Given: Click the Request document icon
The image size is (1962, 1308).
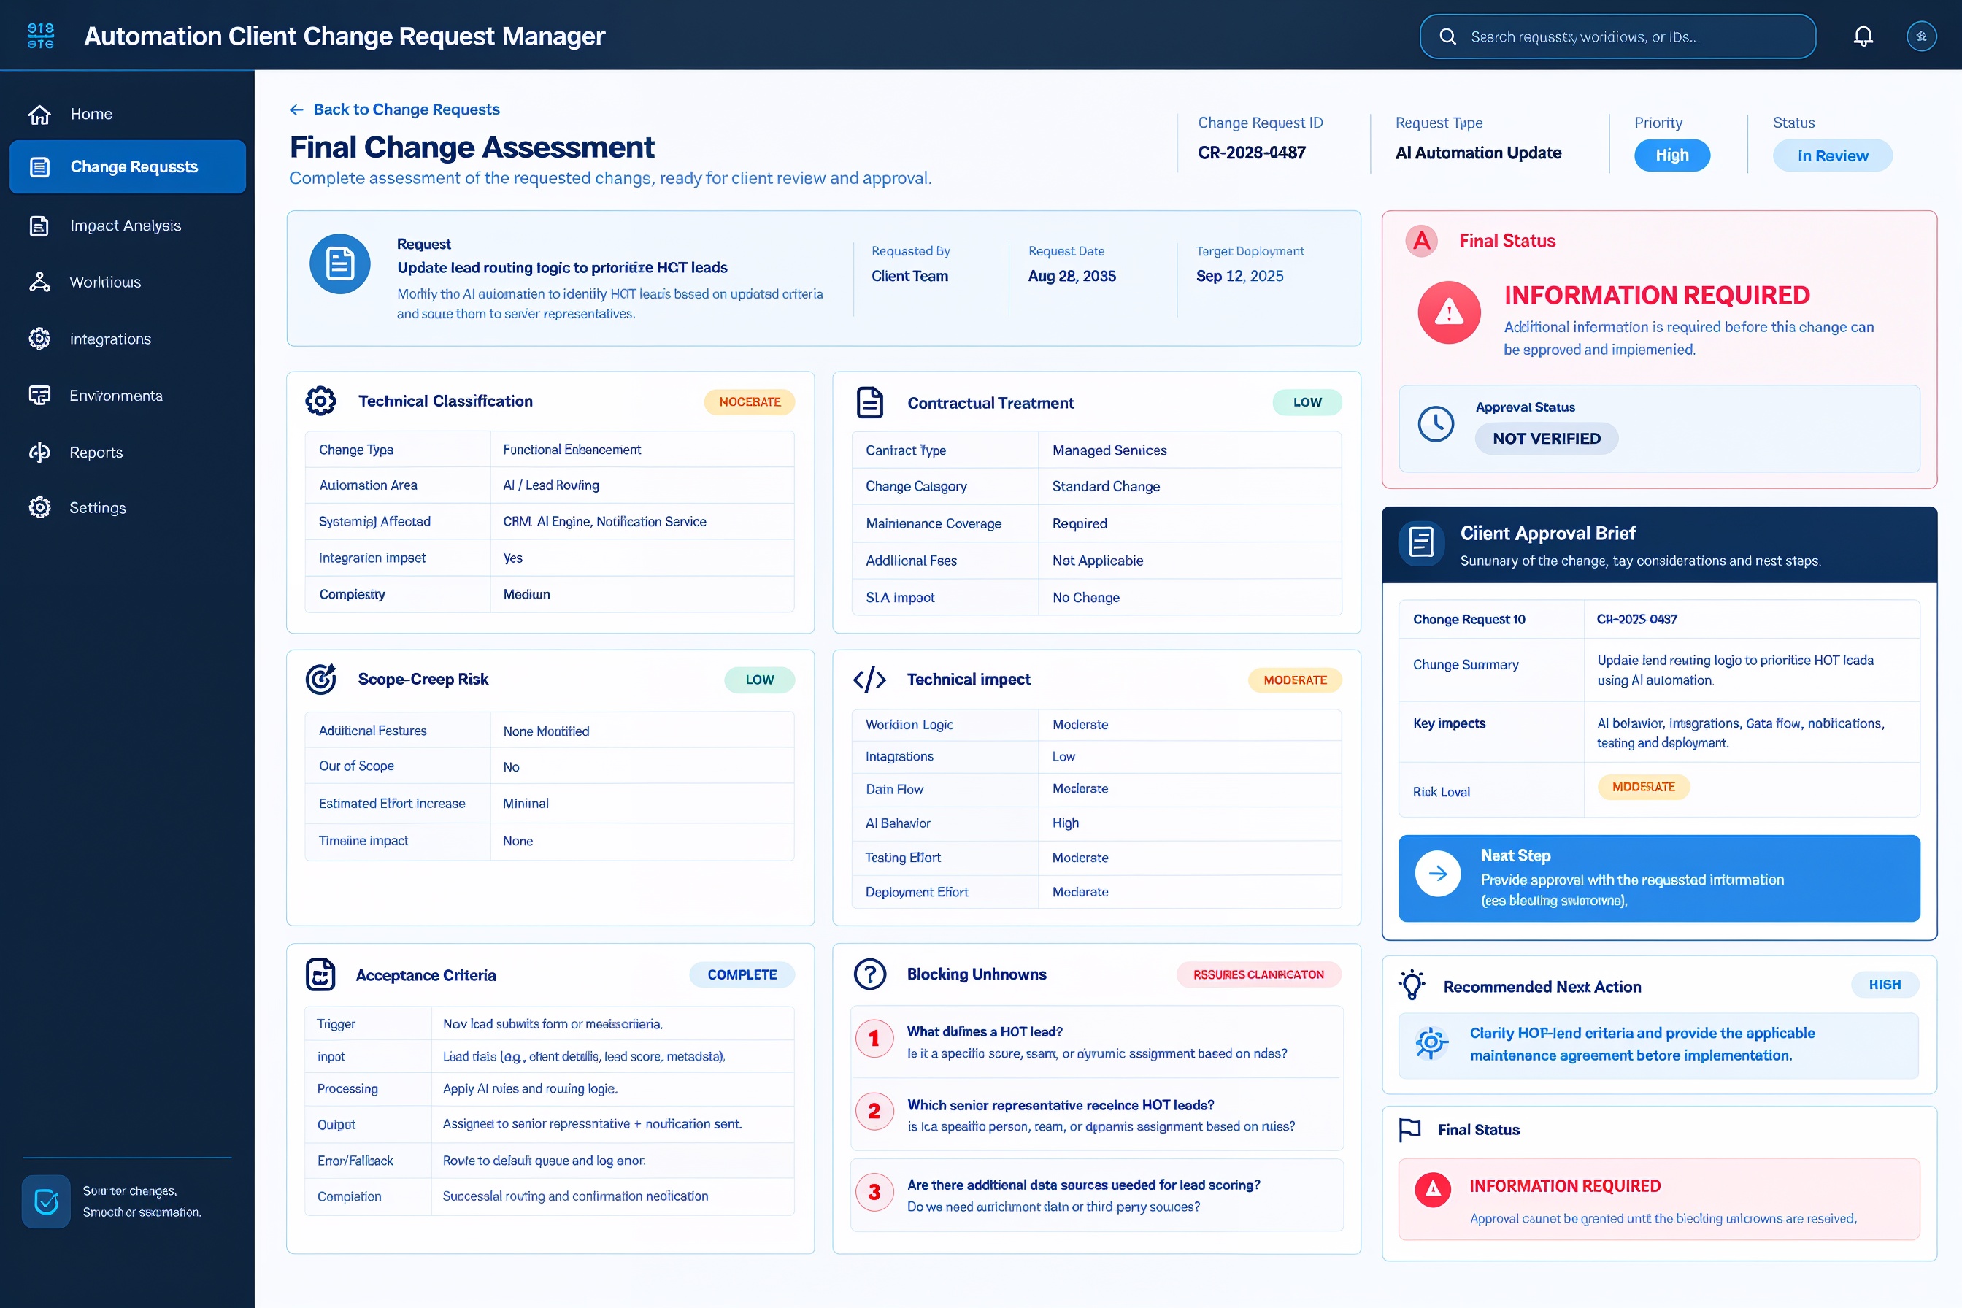Looking at the screenshot, I should tap(339, 263).
